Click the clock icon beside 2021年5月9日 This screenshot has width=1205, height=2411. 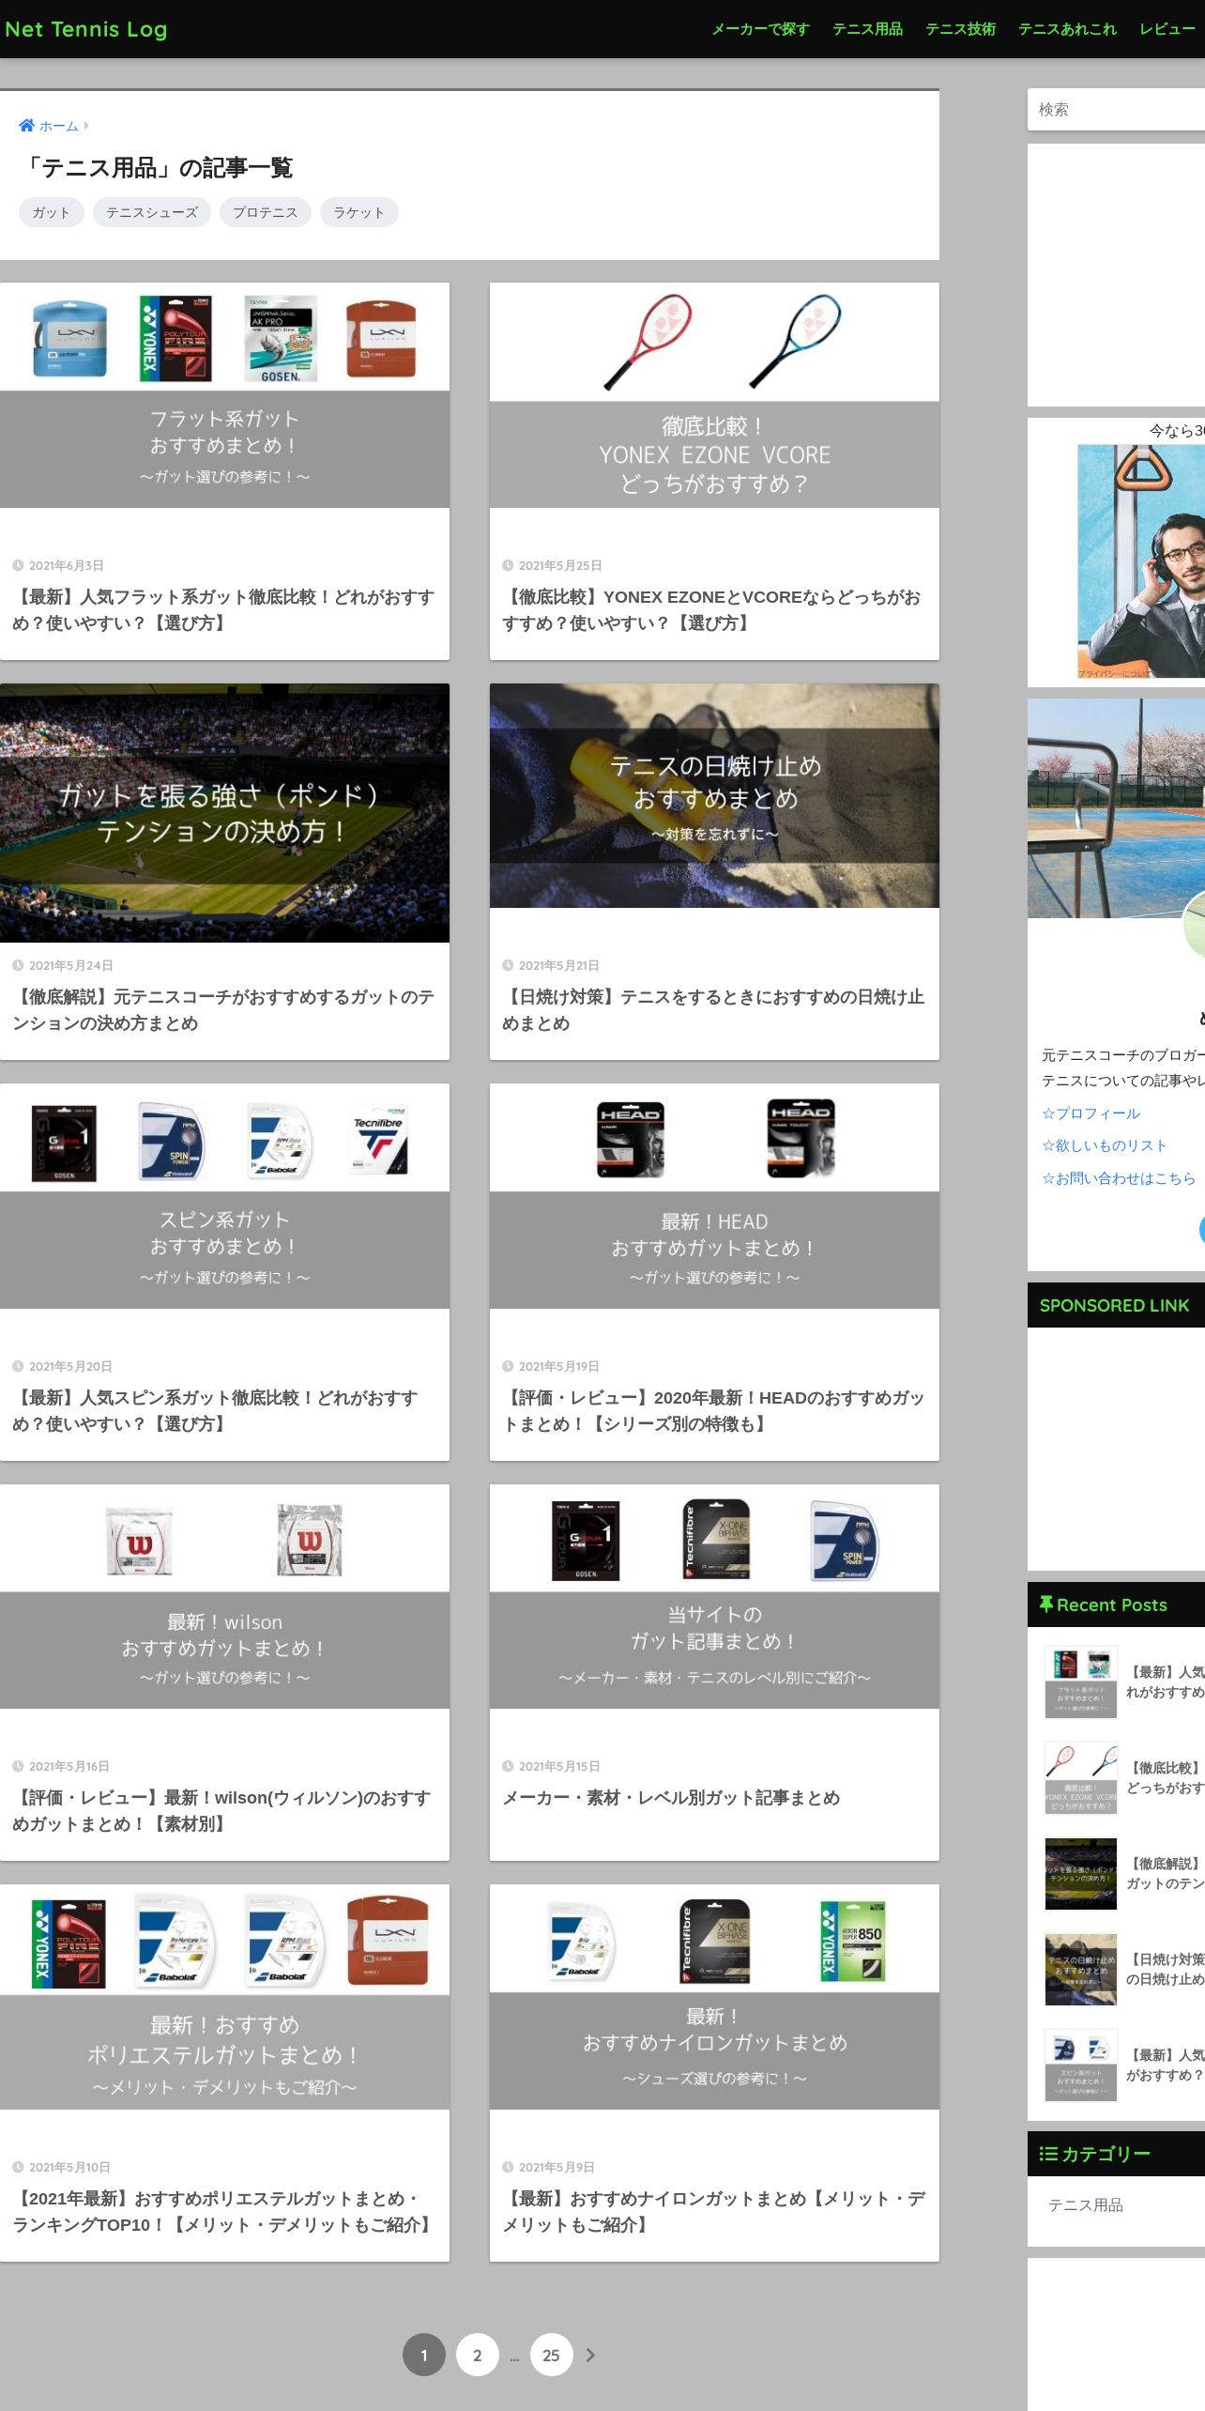tap(508, 2167)
